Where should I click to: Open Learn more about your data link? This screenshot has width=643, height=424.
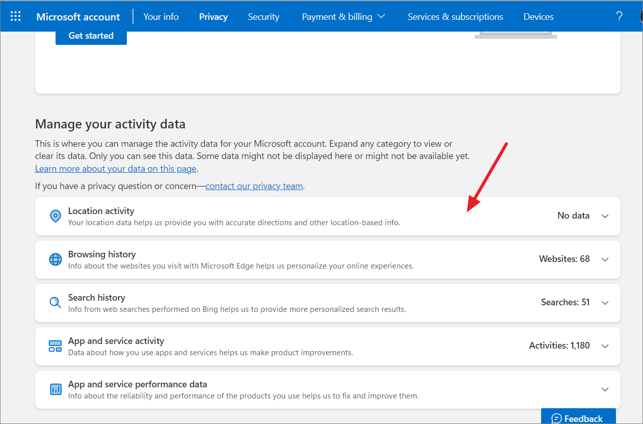(116, 168)
